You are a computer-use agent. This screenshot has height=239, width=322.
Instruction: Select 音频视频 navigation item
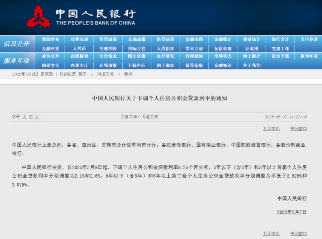pyautogui.click(x=194, y=56)
